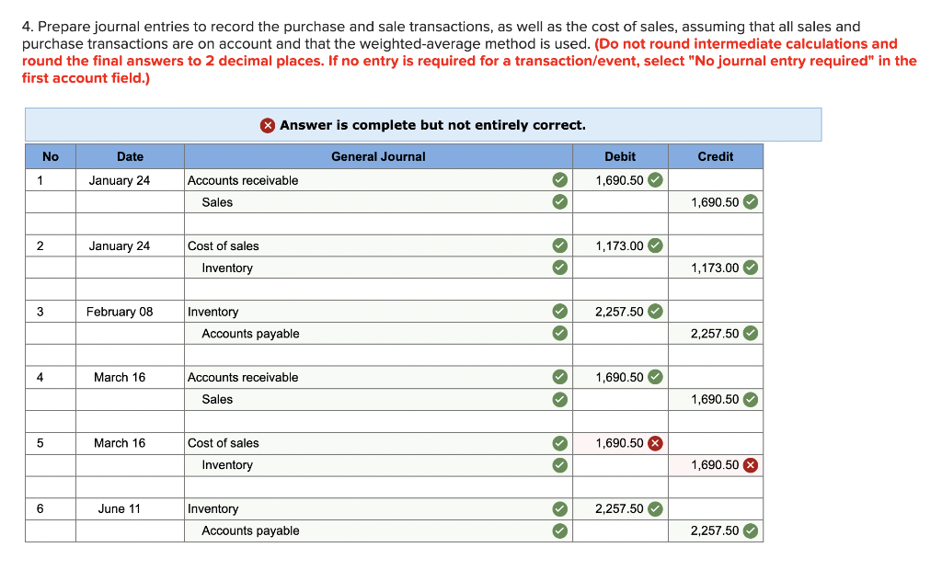Click 'Inventory' credit account in row 5
942x570 pixels.
227,465
